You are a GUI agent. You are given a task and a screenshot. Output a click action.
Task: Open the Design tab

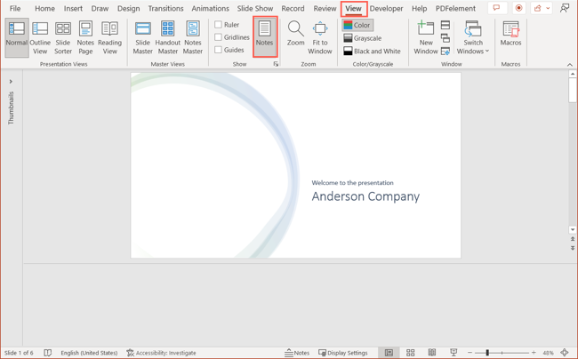pyautogui.click(x=129, y=8)
